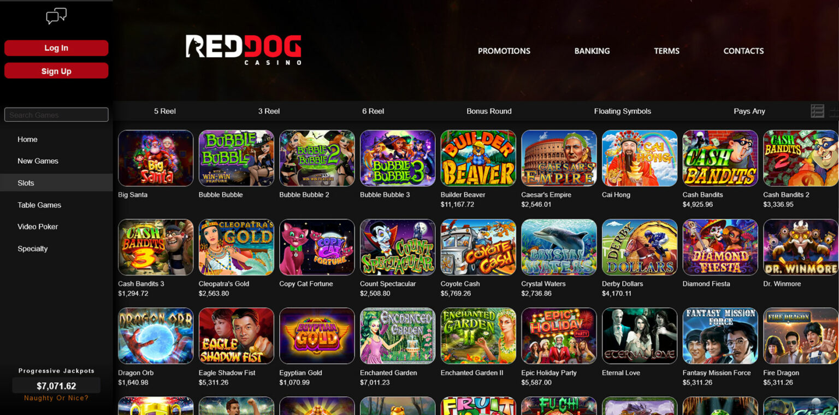839x415 pixels.
Task: Focus the Search Games field
Action: [x=56, y=115]
